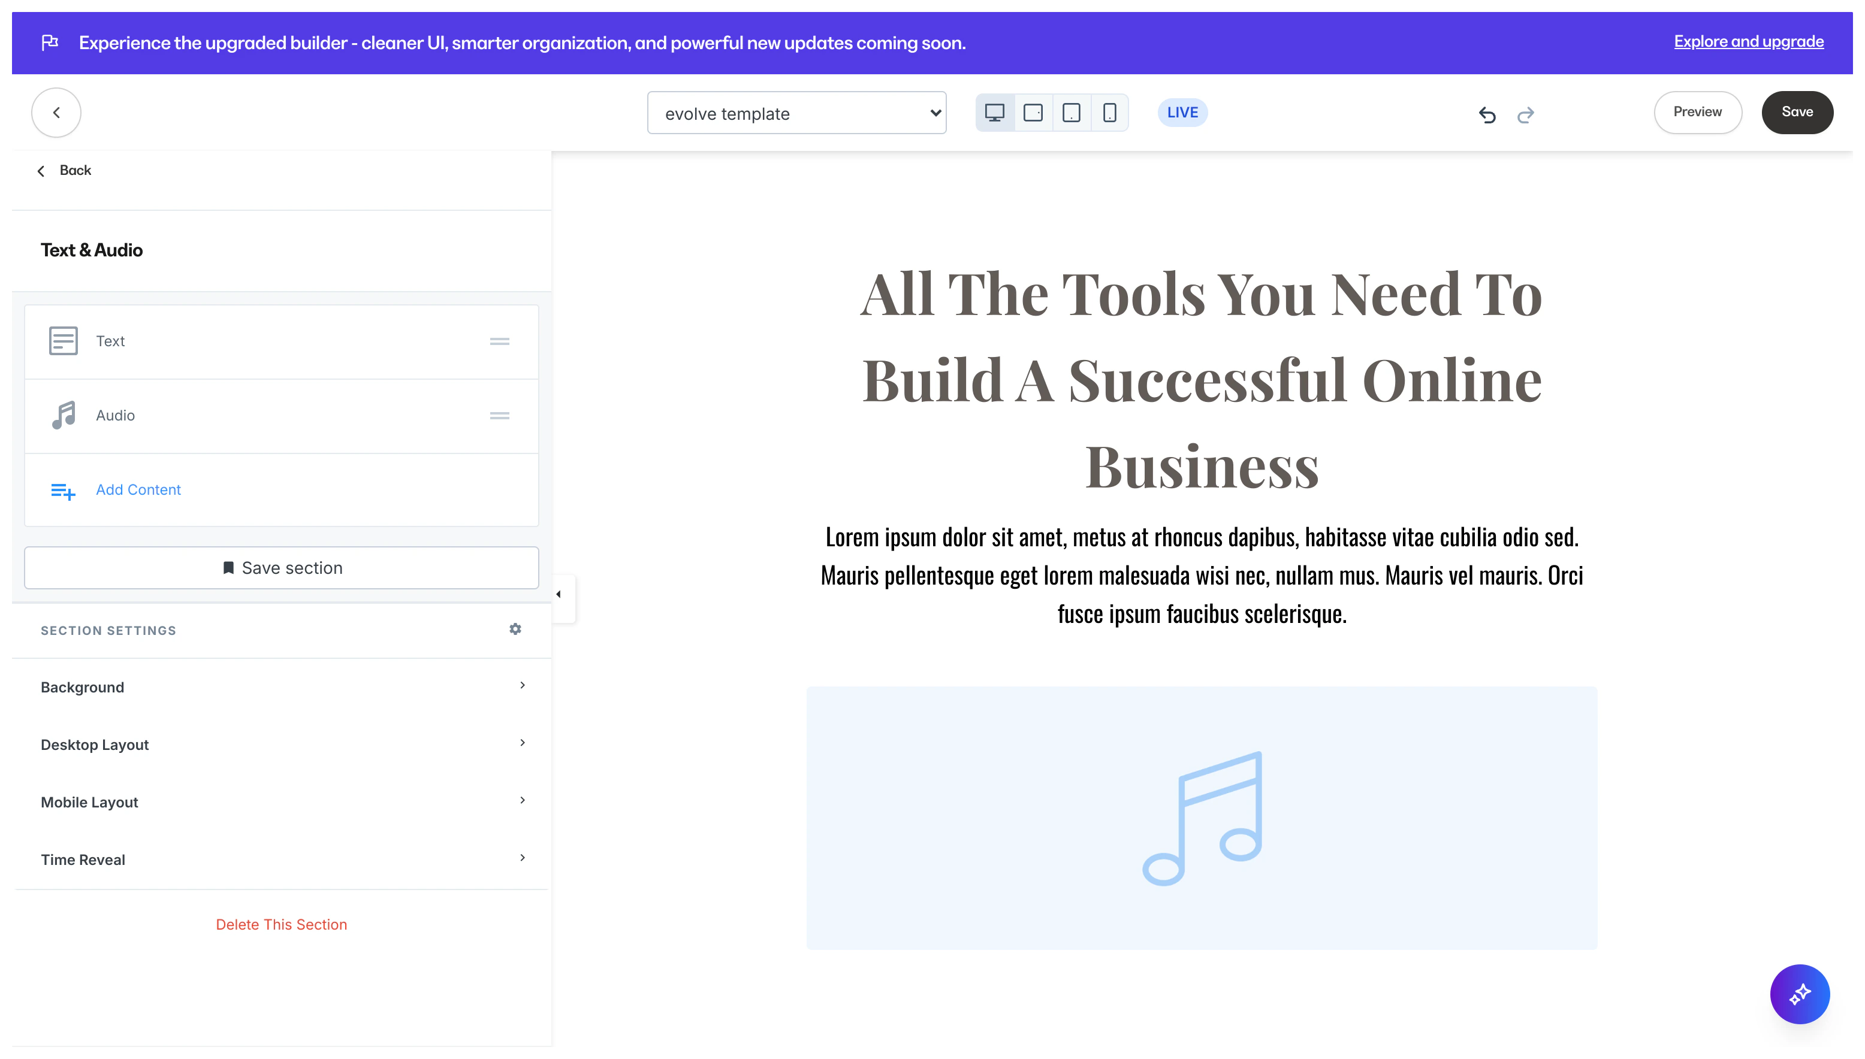Switch to desktop preview mode
Viewport: 1865px width, 1059px height.
994,113
